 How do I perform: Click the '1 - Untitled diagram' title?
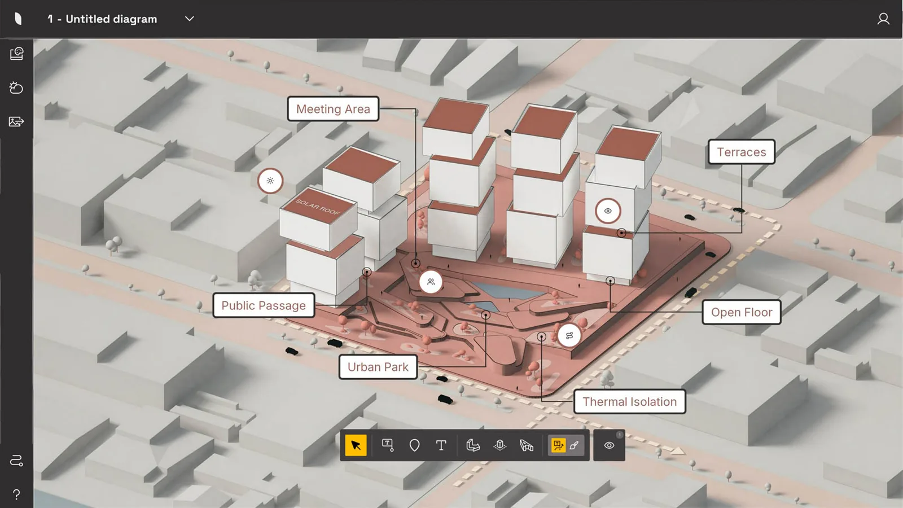click(x=102, y=19)
